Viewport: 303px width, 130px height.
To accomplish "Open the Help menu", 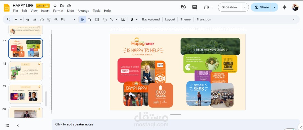I will pos(107,11).
